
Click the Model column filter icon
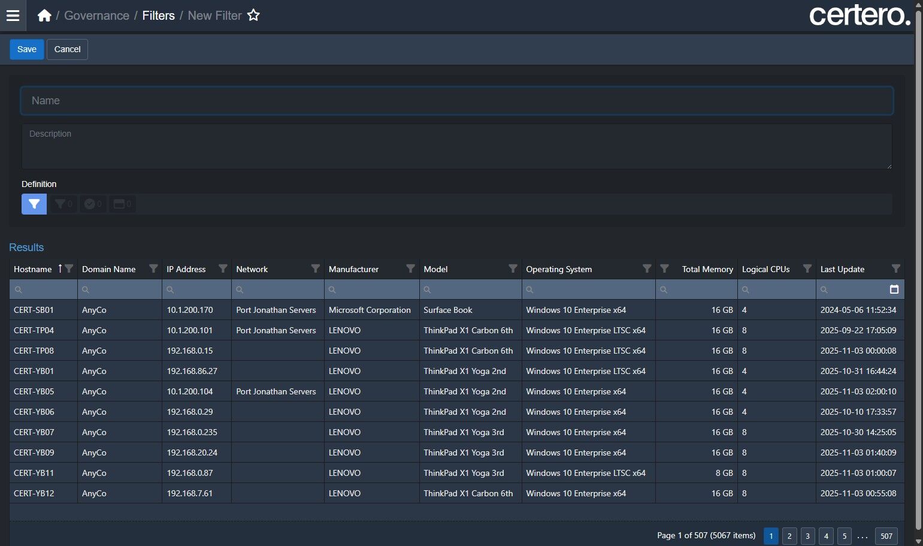point(513,269)
